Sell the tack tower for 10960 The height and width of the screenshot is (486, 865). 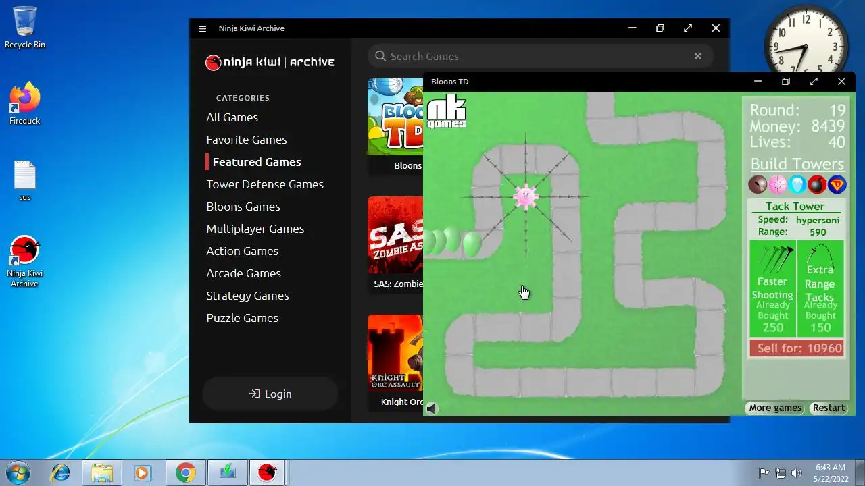797,348
